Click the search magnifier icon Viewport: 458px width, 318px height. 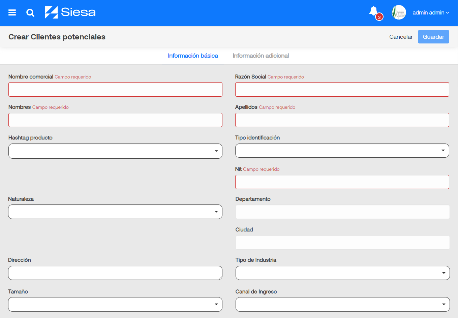click(x=30, y=13)
